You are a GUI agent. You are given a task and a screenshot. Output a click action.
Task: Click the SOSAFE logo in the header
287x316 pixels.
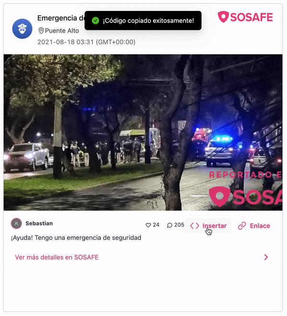245,17
